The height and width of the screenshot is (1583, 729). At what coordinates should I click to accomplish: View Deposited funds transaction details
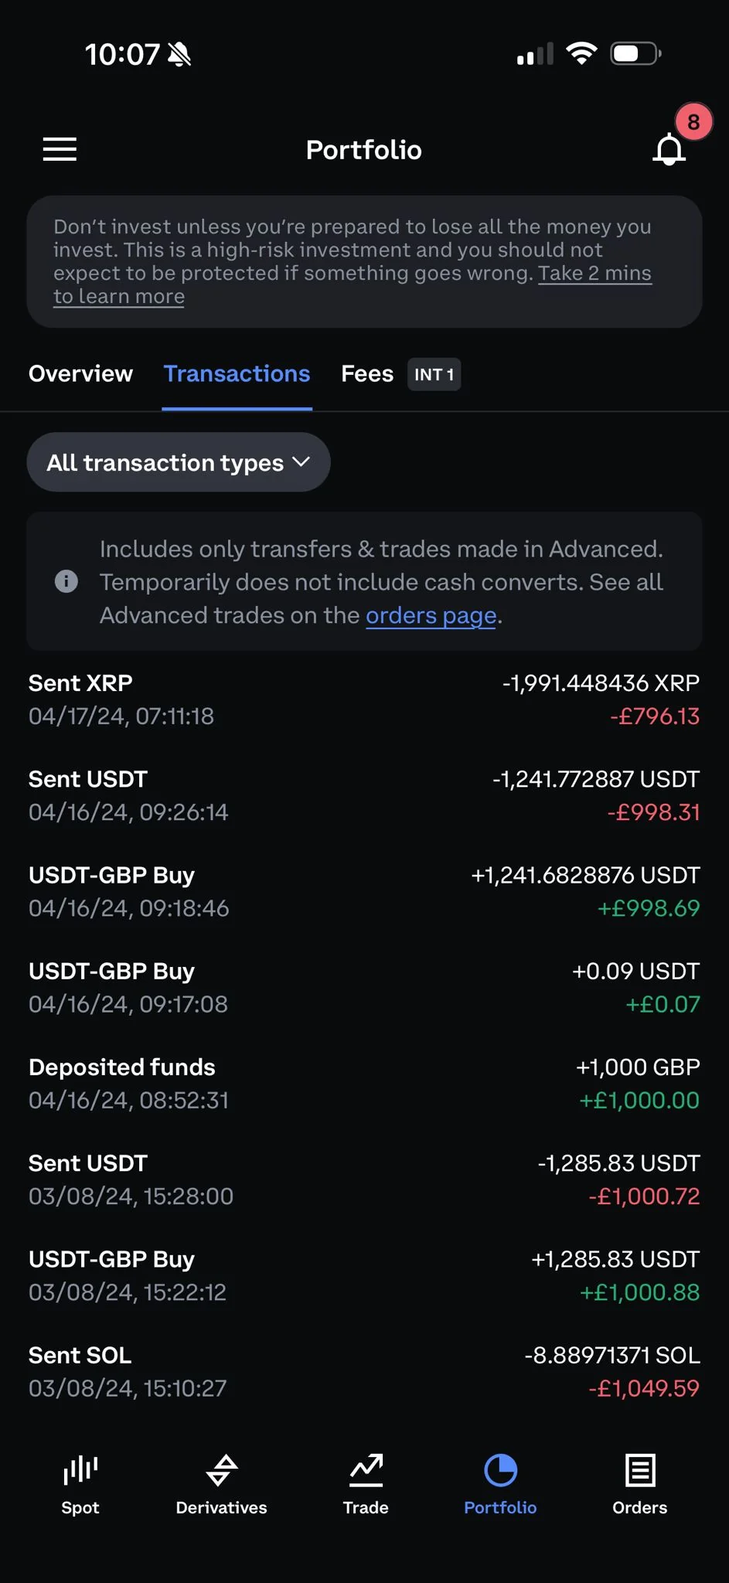pyautogui.click(x=364, y=1084)
